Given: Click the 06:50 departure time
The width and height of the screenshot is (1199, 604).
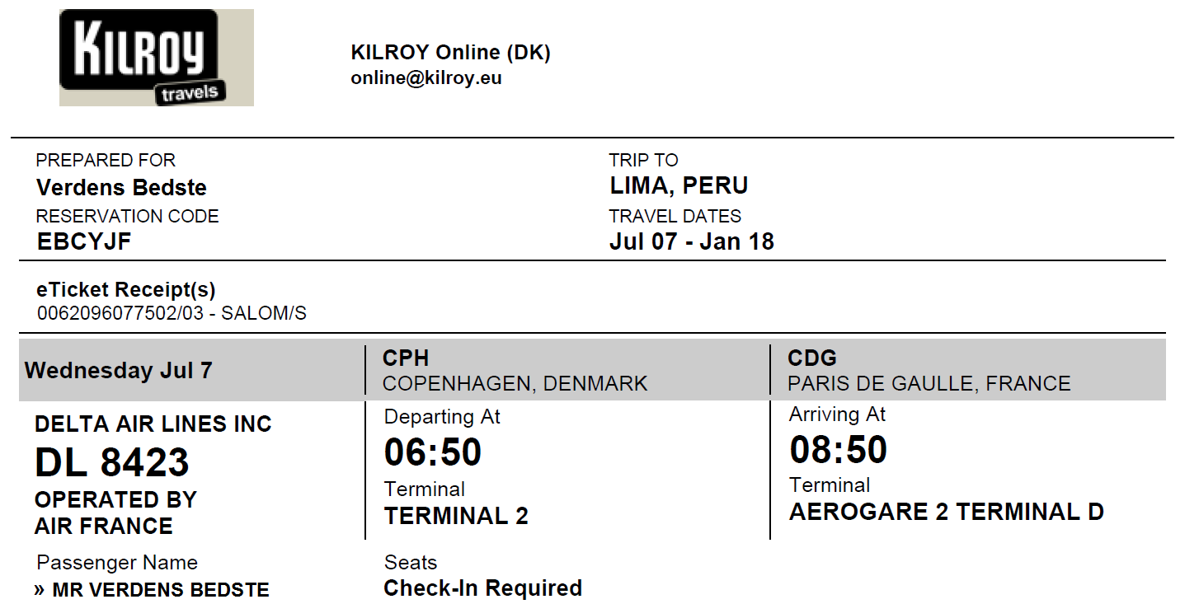Looking at the screenshot, I should pyautogui.click(x=433, y=452).
